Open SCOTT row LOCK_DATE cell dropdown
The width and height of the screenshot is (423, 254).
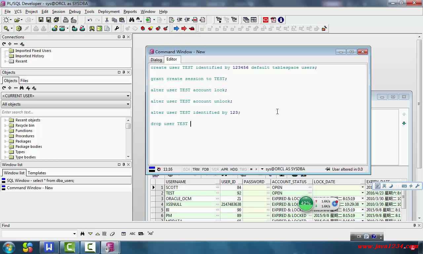[363, 188]
